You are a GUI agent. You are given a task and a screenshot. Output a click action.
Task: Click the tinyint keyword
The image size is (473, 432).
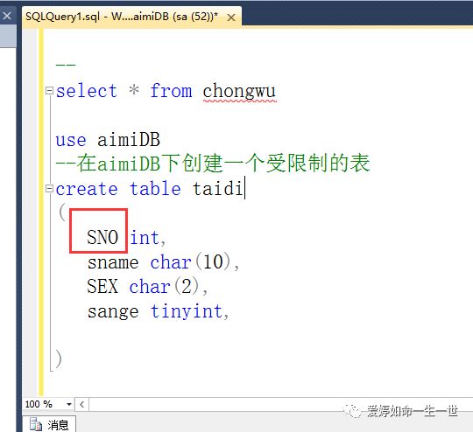click(187, 311)
